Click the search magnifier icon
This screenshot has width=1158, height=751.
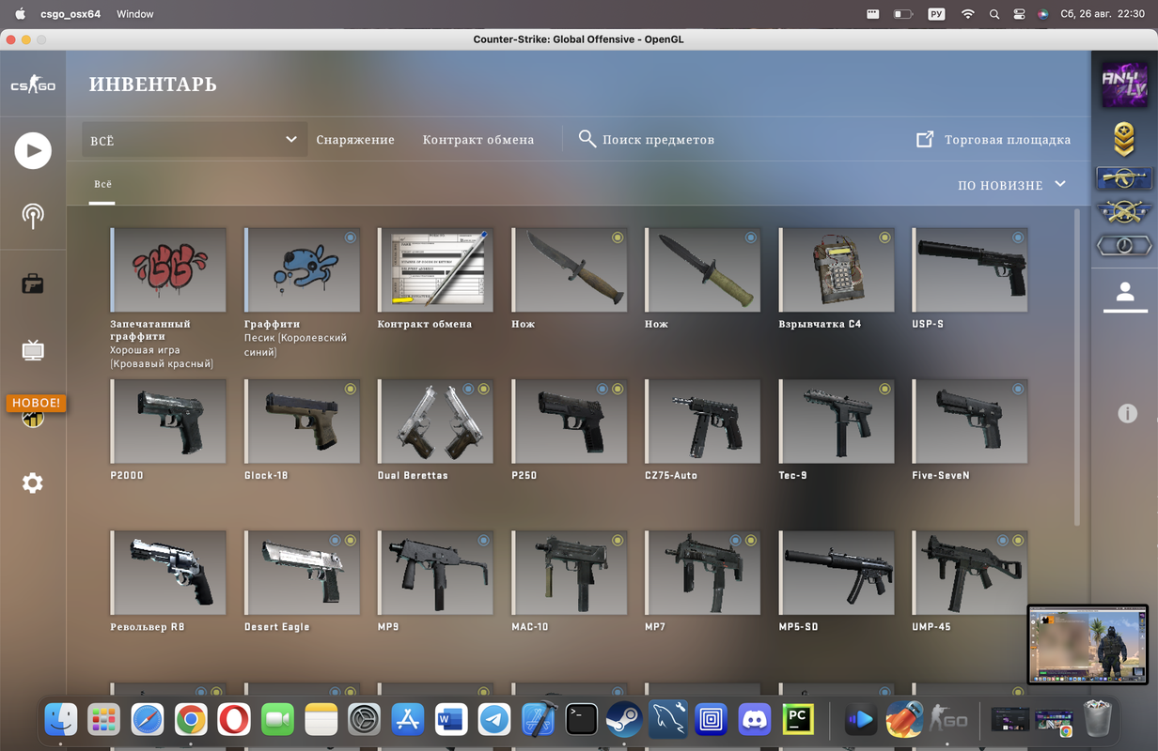587,139
